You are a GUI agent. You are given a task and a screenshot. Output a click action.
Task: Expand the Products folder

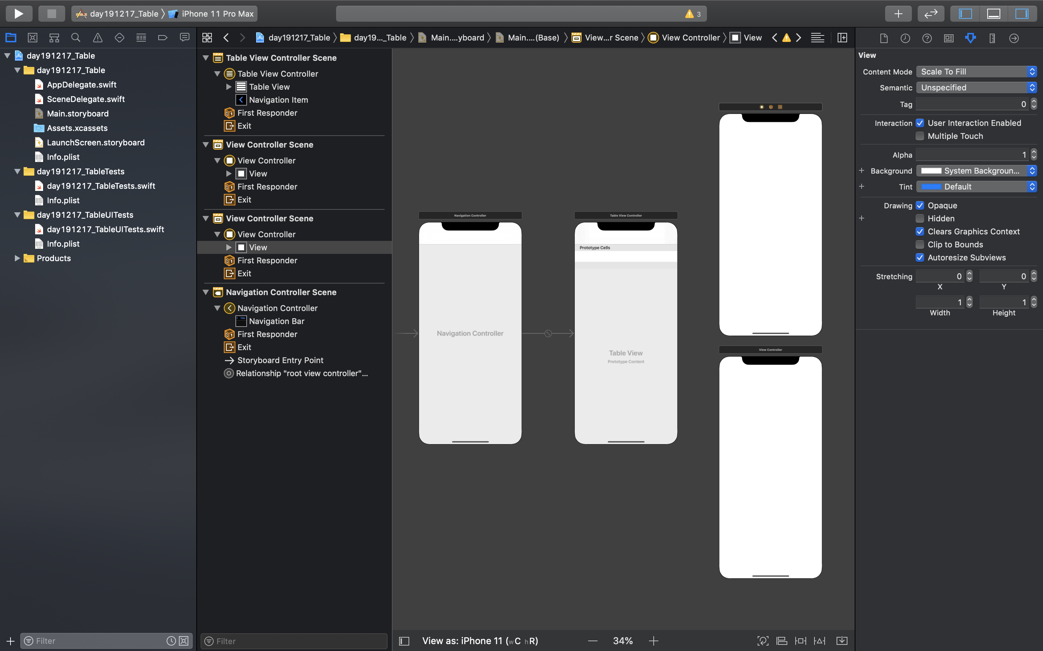pyautogui.click(x=17, y=258)
